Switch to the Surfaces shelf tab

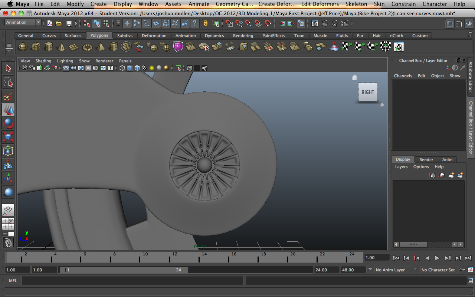[73, 36]
